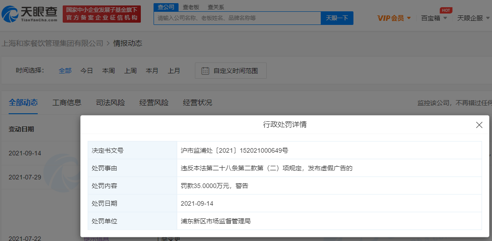
Task: Click the 2021-09-14 row in change list
Action: pyautogui.click(x=25, y=154)
